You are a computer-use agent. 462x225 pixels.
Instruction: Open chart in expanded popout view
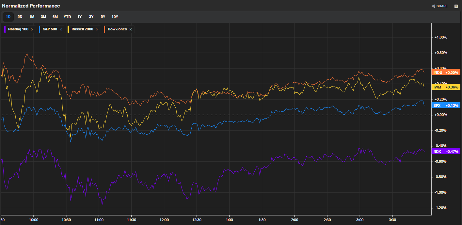(x=456, y=6)
